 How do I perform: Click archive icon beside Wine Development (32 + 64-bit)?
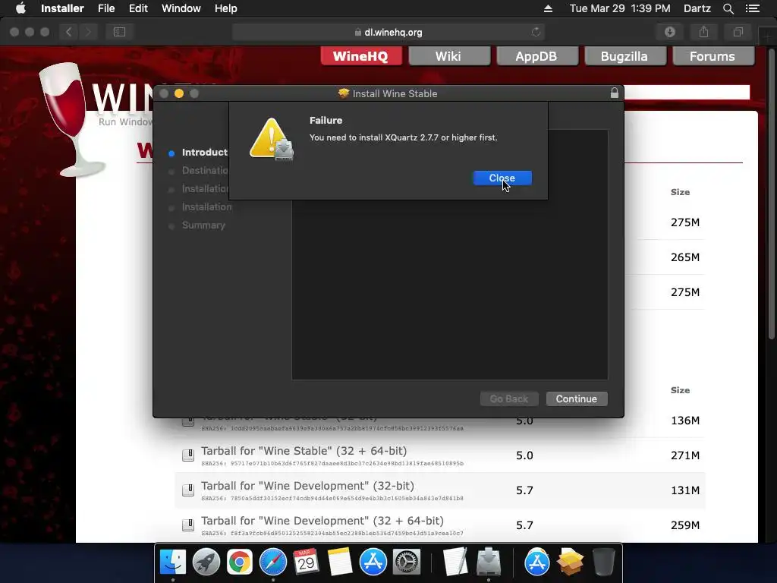(x=188, y=525)
